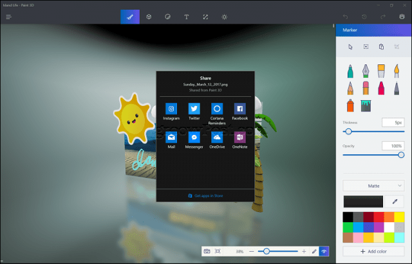Click the Select all icon

366,47
